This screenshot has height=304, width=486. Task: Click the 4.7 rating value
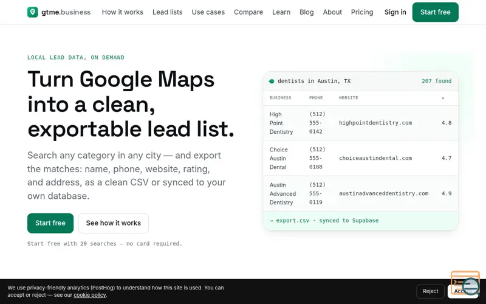447,158
